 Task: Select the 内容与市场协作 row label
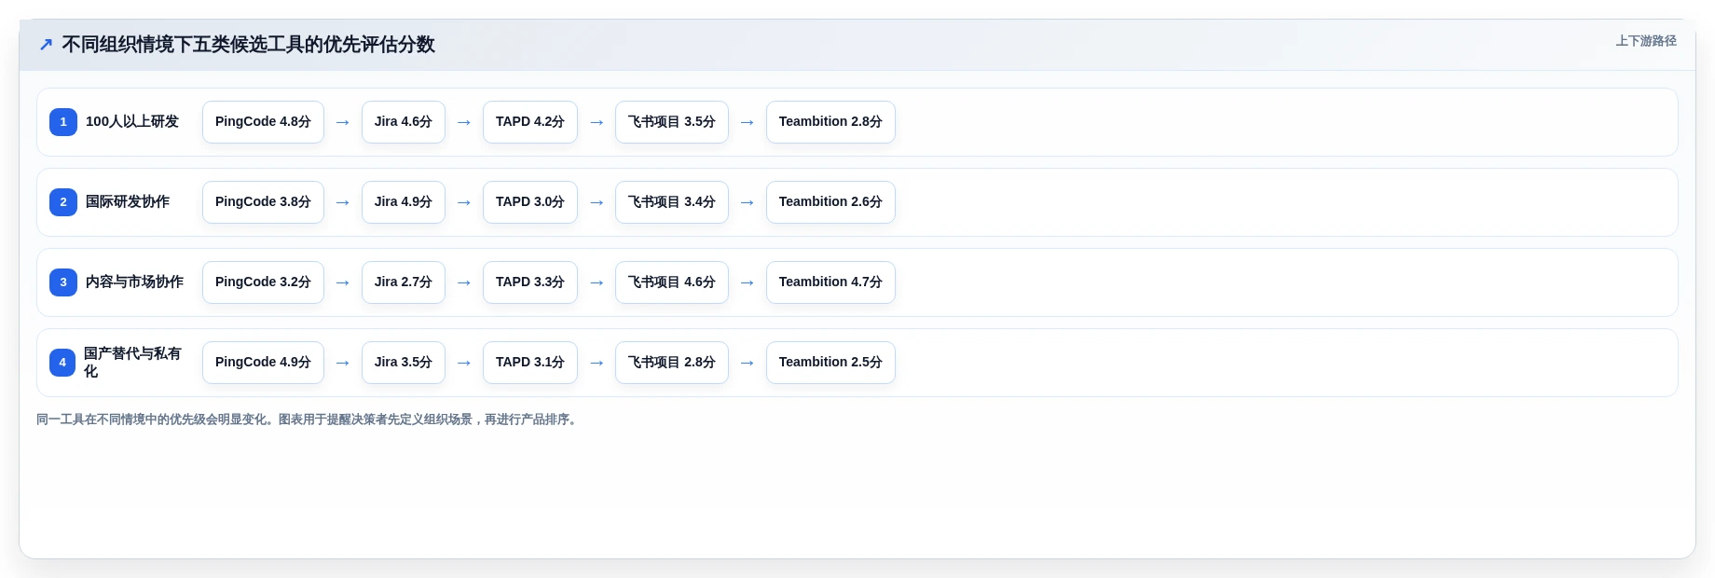[x=134, y=282]
